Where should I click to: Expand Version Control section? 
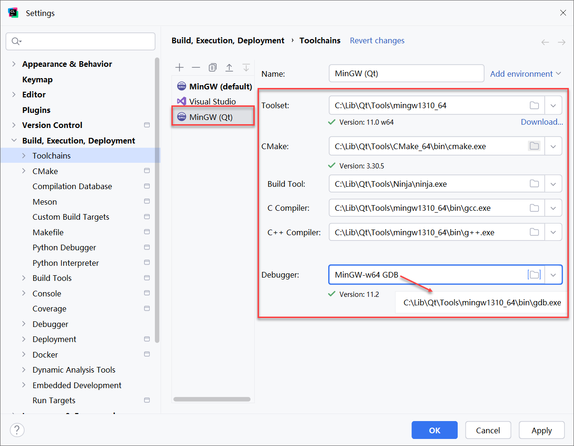click(14, 125)
